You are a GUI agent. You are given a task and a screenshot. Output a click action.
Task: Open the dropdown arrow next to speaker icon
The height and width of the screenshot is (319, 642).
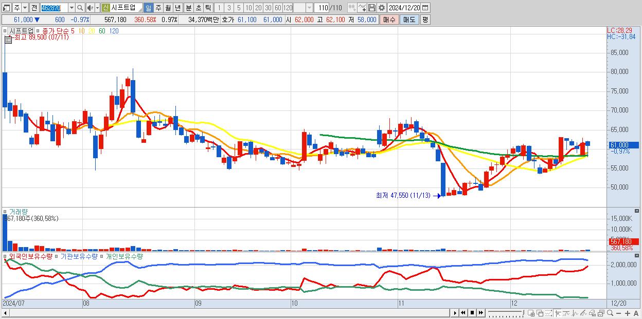coord(97,8)
